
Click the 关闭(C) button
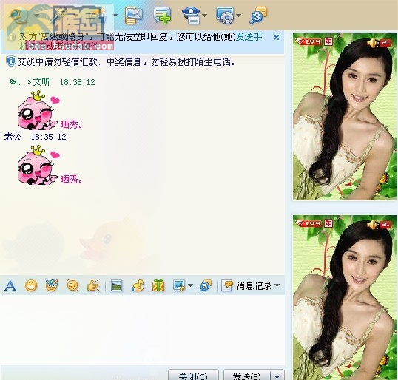[193, 375]
